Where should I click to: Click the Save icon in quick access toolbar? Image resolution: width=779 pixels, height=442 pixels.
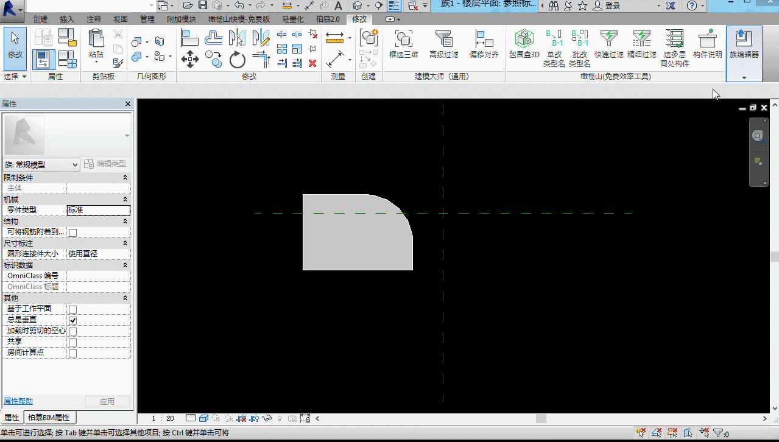click(x=203, y=5)
